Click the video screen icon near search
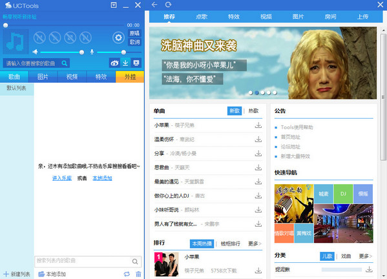Screen dimensions: 387x279 point(136,63)
